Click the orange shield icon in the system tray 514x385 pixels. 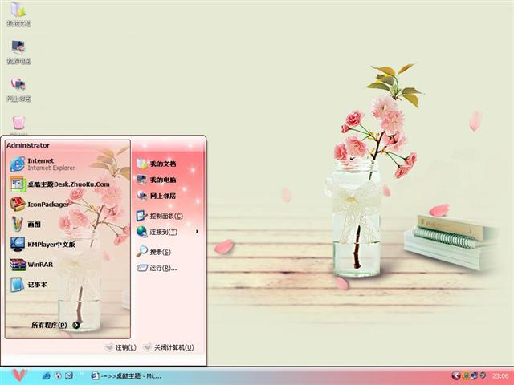click(x=466, y=376)
